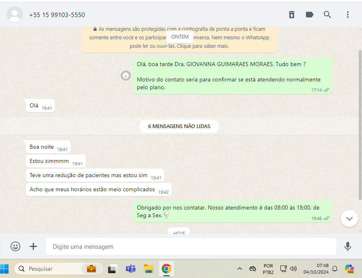Open File Explorer from taskbar
This screenshot has width=362, height=278.
148,269
